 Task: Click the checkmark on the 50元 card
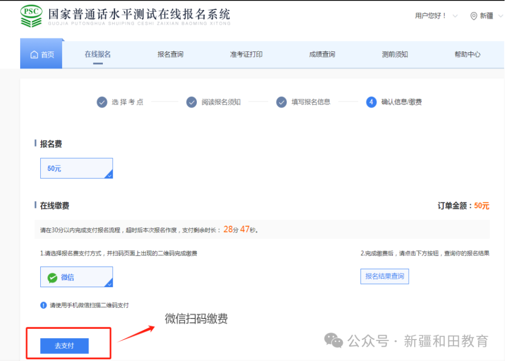point(108,175)
